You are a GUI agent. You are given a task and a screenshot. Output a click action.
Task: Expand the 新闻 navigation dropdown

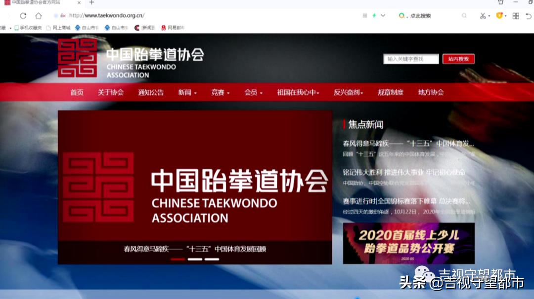click(187, 92)
